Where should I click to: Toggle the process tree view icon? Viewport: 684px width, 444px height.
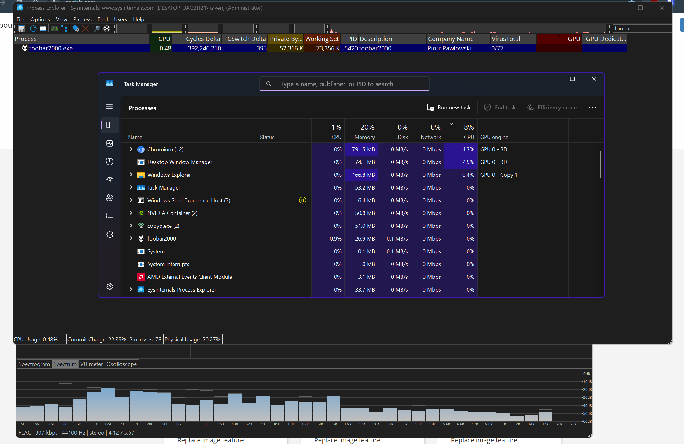[x=64, y=29]
